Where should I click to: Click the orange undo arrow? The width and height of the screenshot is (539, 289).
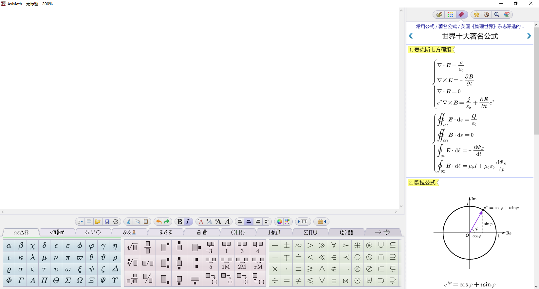click(158, 222)
